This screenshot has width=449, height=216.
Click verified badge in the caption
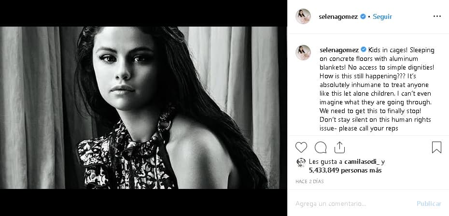pyautogui.click(x=364, y=50)
